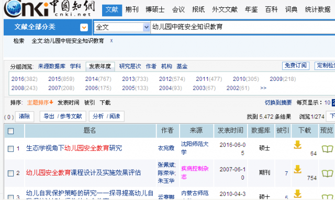Group results by 机构

(x=166, y=66)
